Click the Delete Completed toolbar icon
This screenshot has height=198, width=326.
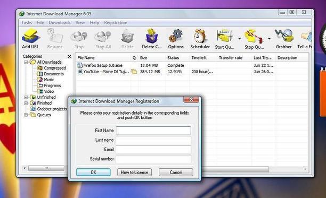pos(152,36)
